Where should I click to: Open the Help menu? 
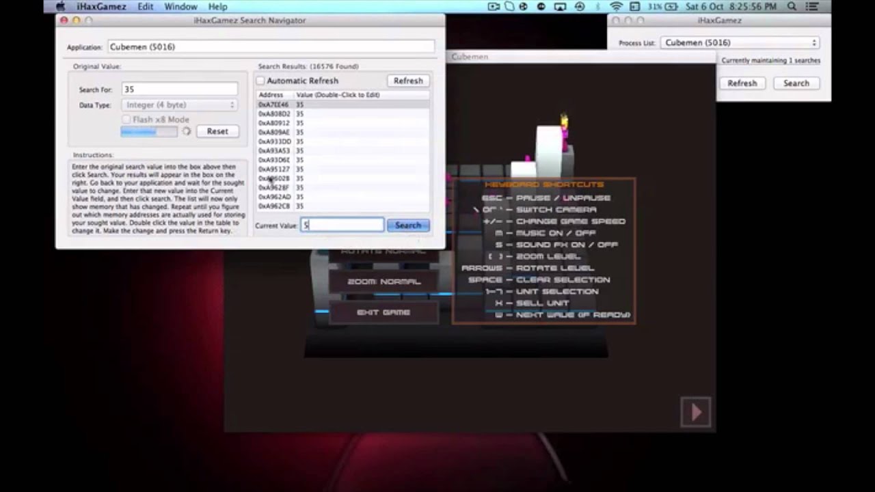click(217, 7)
